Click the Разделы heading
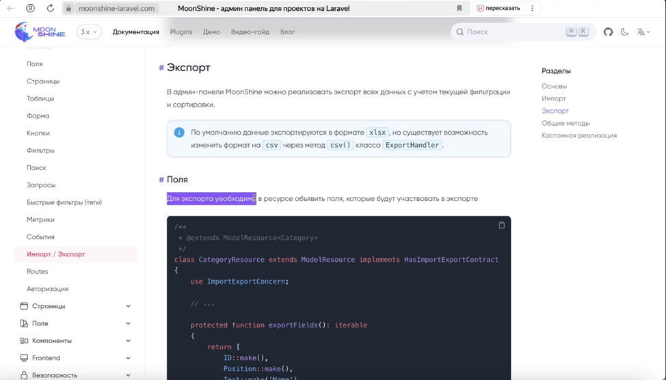 tap(557, 71)
